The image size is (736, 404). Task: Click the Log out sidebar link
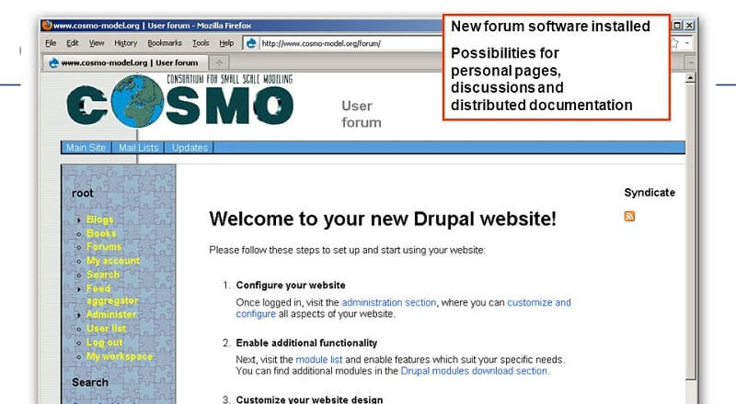pos(104,342)
